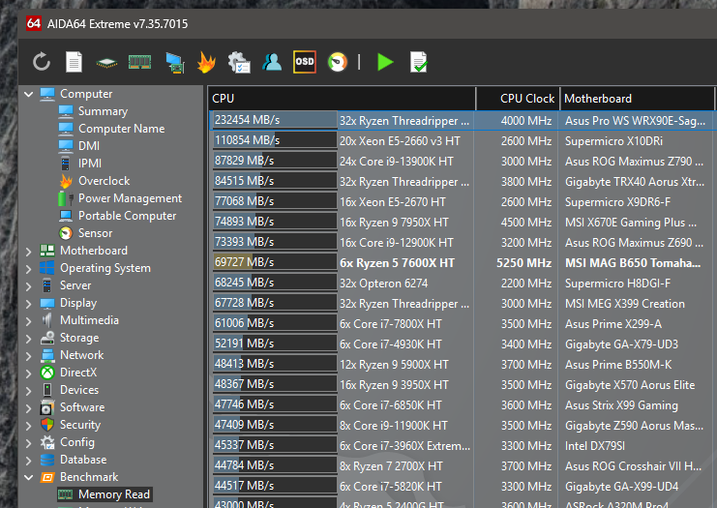
Task: Click the memory module toolbar icon
Action: click(140, 62)
